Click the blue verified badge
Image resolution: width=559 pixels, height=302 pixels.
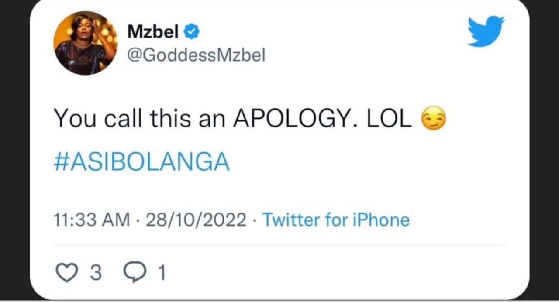pos(192,31)
